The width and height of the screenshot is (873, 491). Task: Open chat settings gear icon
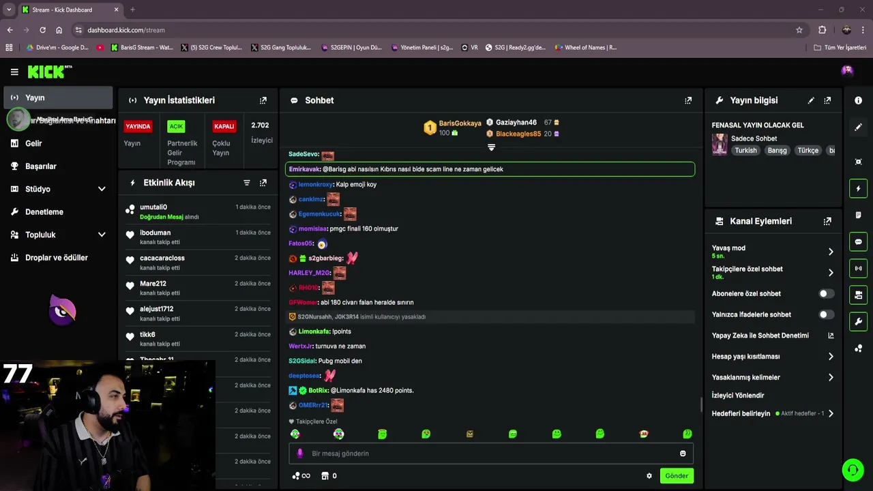point(649,476)
